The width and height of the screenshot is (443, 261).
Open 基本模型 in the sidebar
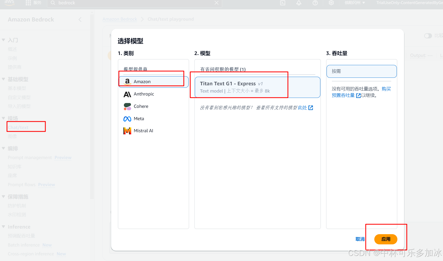[17, 88]
